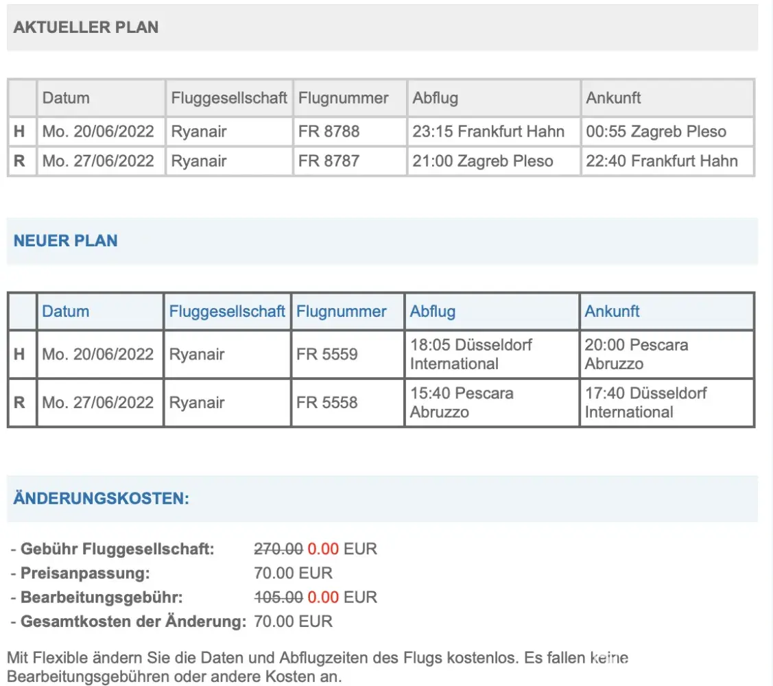The height and width of the screenshot is (686, 773).
Task: Select flight number FR 5559 cell
Action: pyautogui.click(x=326, y=354)
